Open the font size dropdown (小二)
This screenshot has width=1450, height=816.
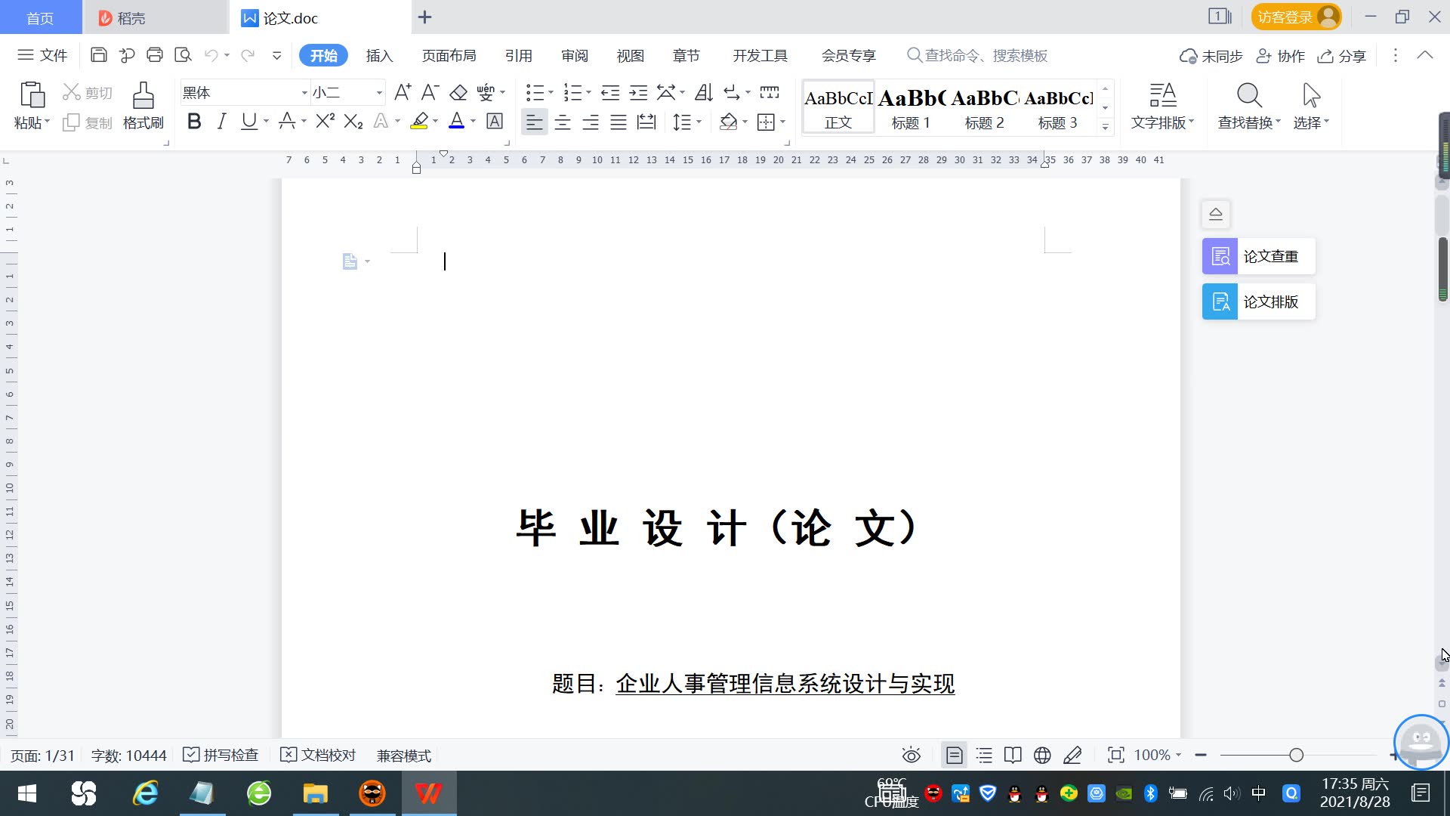click(379, 93)
